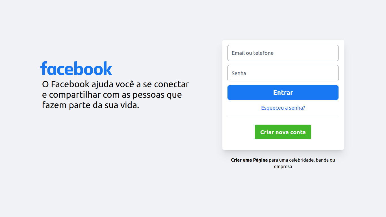Click the green Criar nova conta button
Image resolution: width=386 pixels, height=217 pixels.
283,132
